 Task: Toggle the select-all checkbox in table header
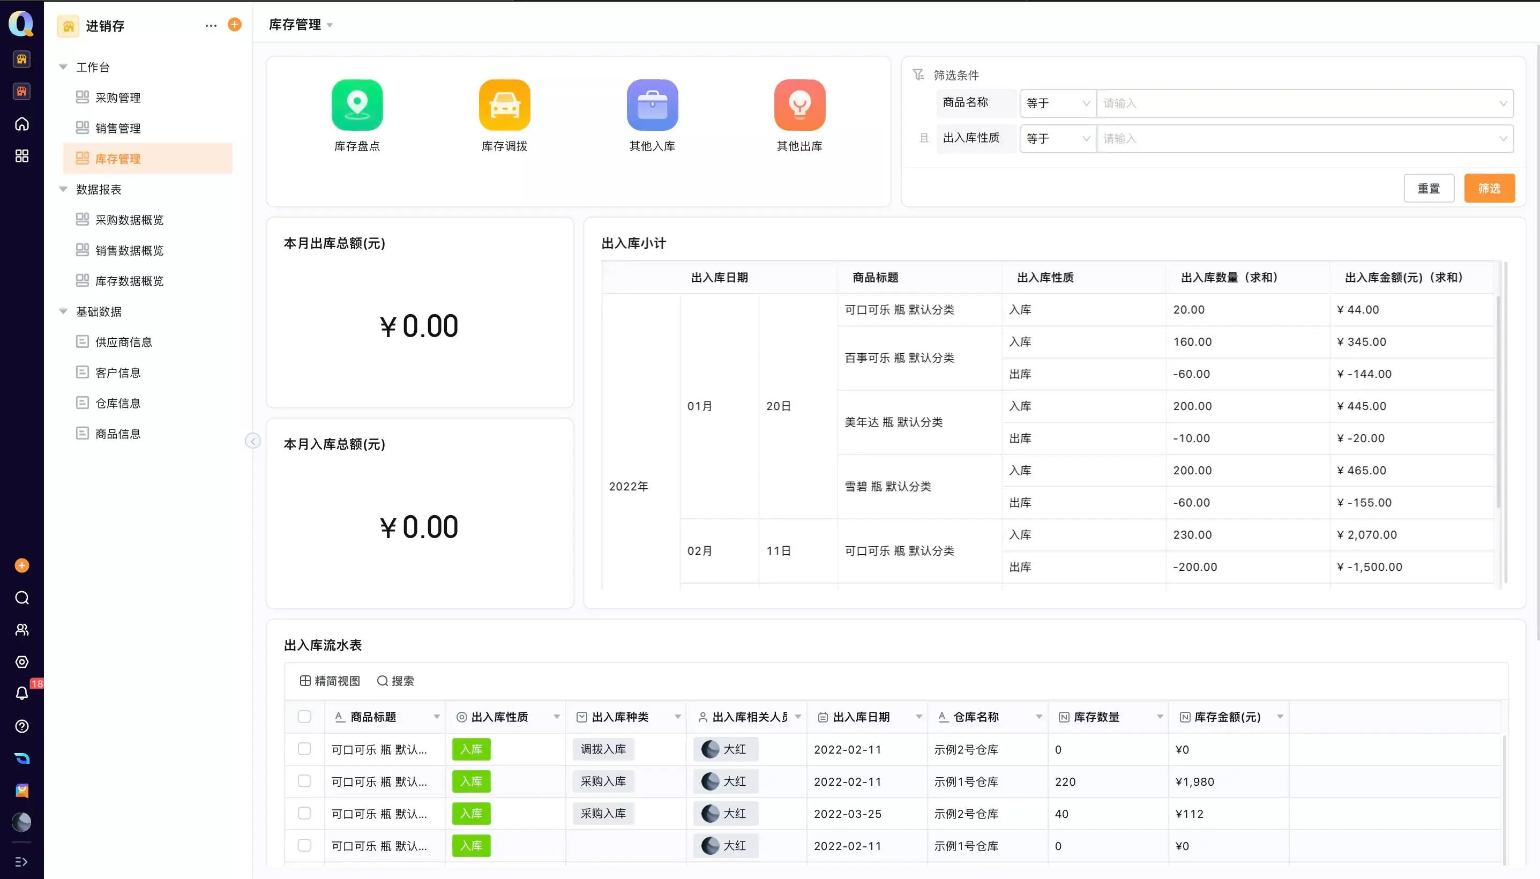point(304,717)
